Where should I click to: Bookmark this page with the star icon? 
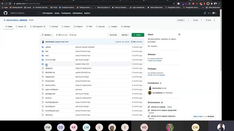[174, 4]
